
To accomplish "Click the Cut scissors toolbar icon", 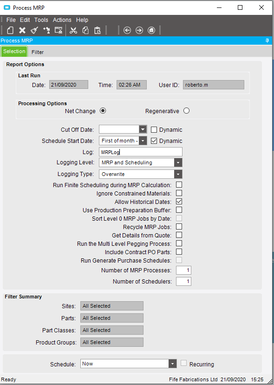I will (73, 30).
